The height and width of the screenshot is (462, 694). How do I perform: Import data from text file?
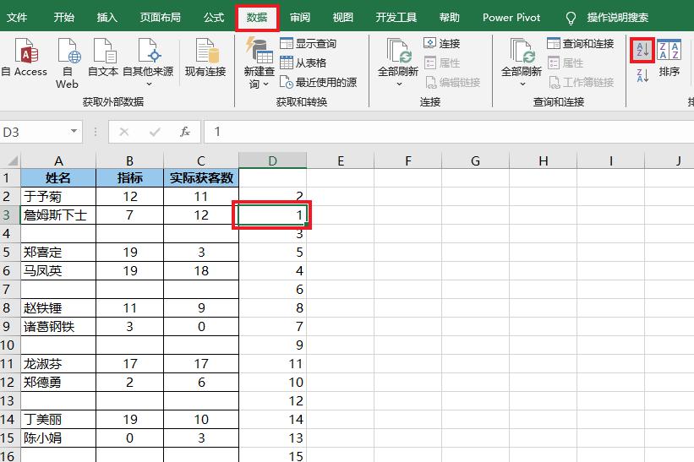pyautogui.click(x=102, y=57)
